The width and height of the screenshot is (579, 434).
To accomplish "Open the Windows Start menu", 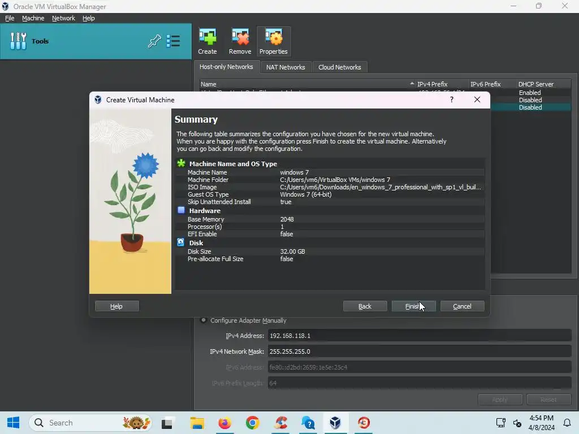I will [14, 423].
